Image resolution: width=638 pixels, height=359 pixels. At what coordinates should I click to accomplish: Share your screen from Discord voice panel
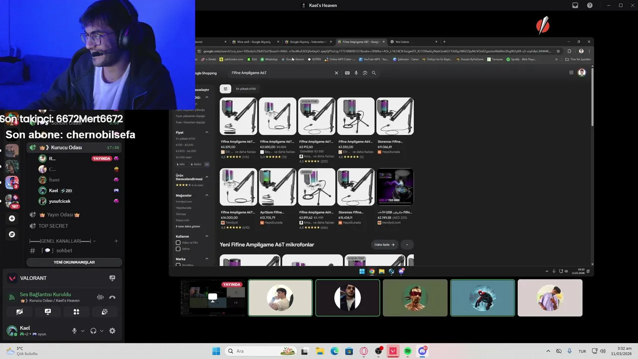coord(48,312)
